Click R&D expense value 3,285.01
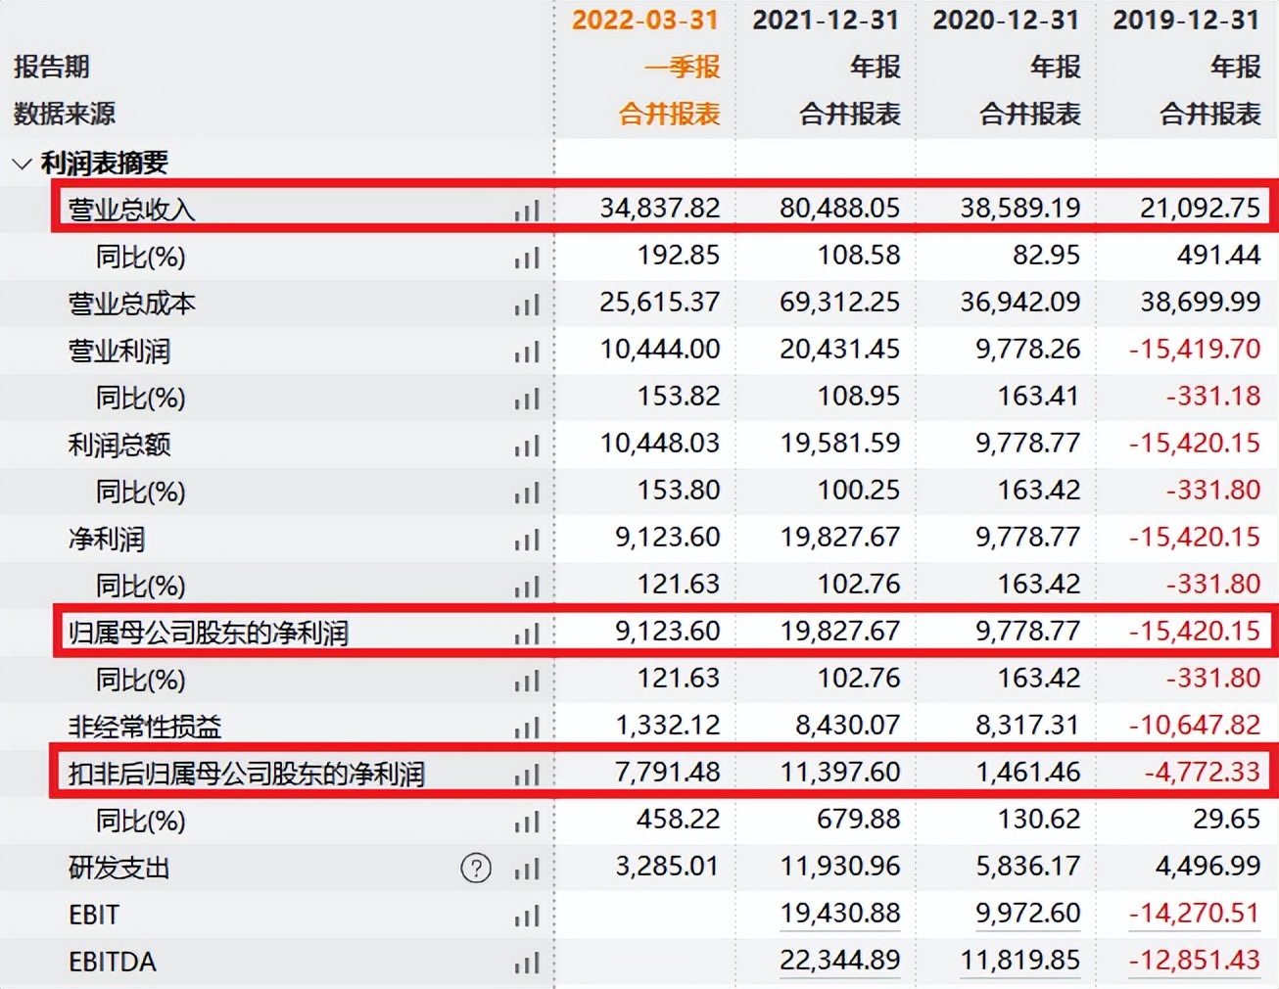This screenshot has height=989, width=1279. [668, 866]
